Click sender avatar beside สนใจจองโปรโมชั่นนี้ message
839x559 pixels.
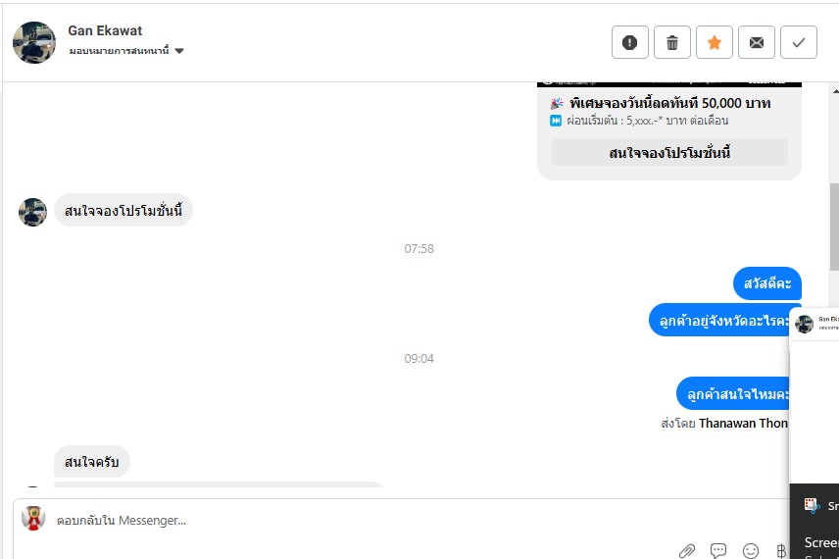[33, 212]
